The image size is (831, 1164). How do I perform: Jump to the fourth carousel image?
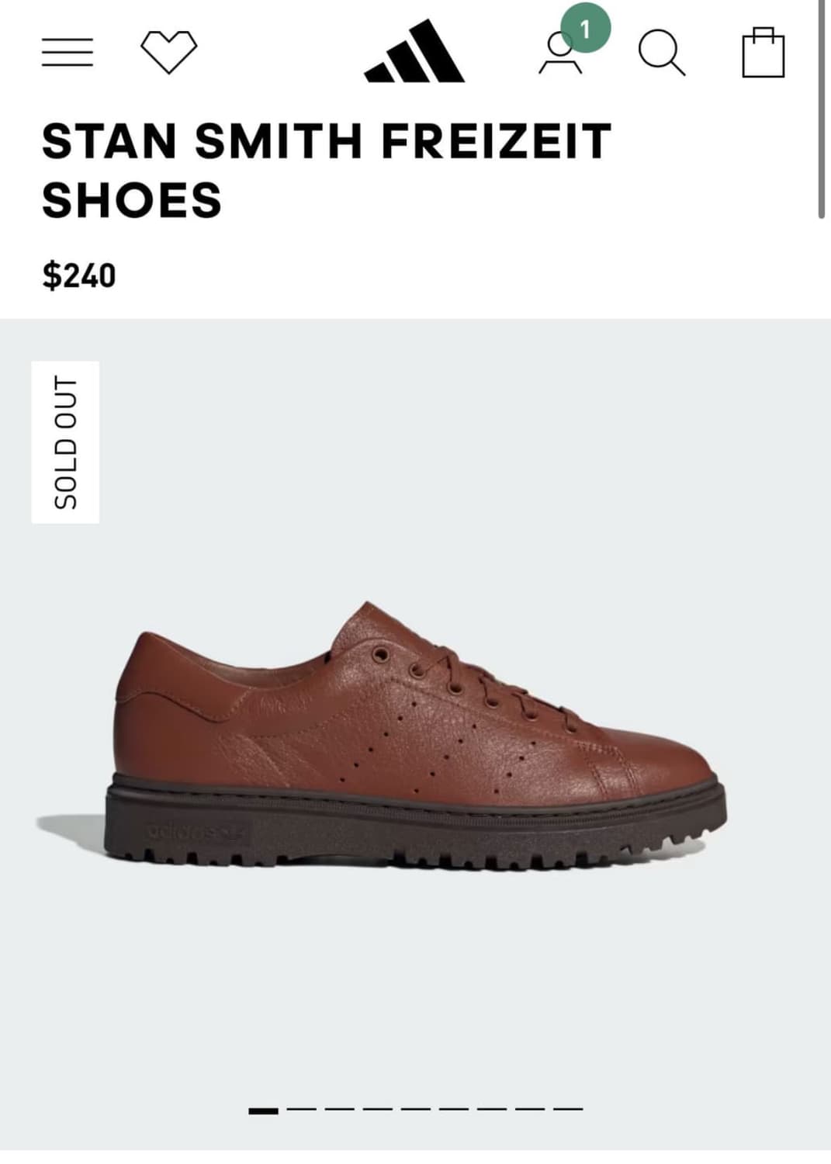tap(377, 1110)
